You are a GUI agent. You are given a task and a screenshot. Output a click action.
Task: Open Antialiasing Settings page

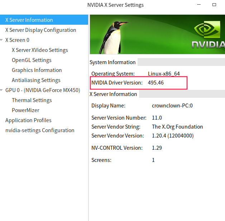click(36, 80)
